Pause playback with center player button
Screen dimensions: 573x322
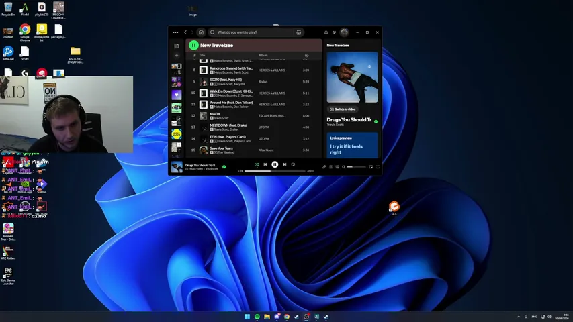[275, 164]
